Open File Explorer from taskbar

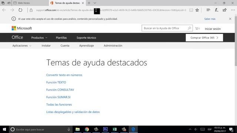[x=77, y=129]
